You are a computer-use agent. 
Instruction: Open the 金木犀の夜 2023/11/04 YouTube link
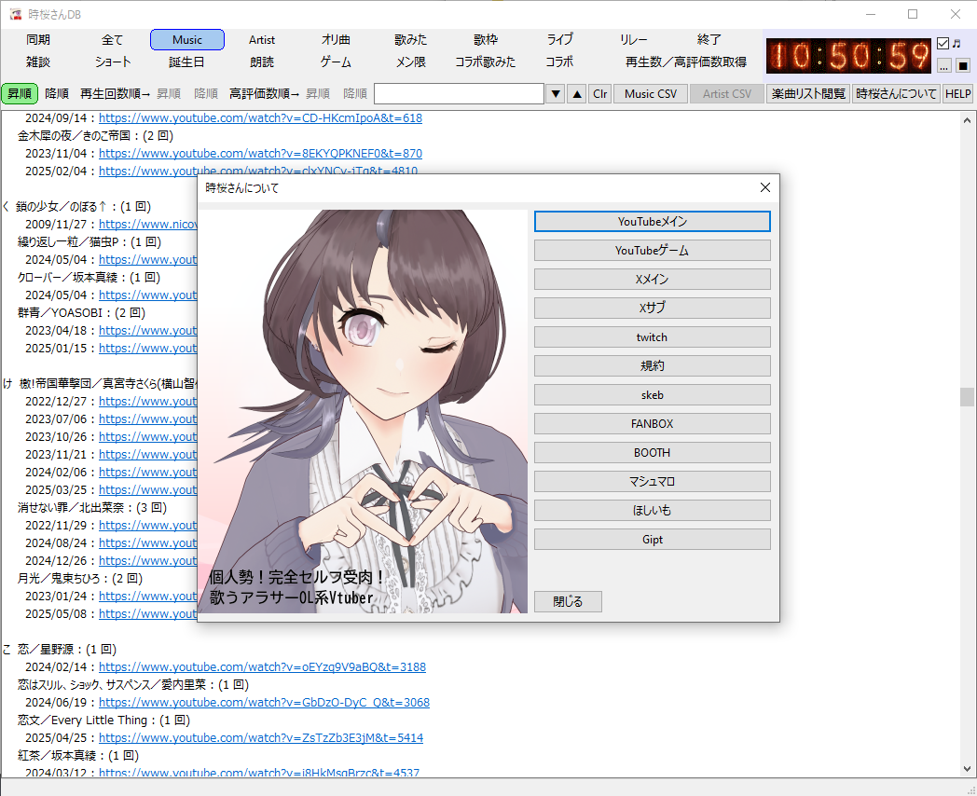tap(260, 153)
